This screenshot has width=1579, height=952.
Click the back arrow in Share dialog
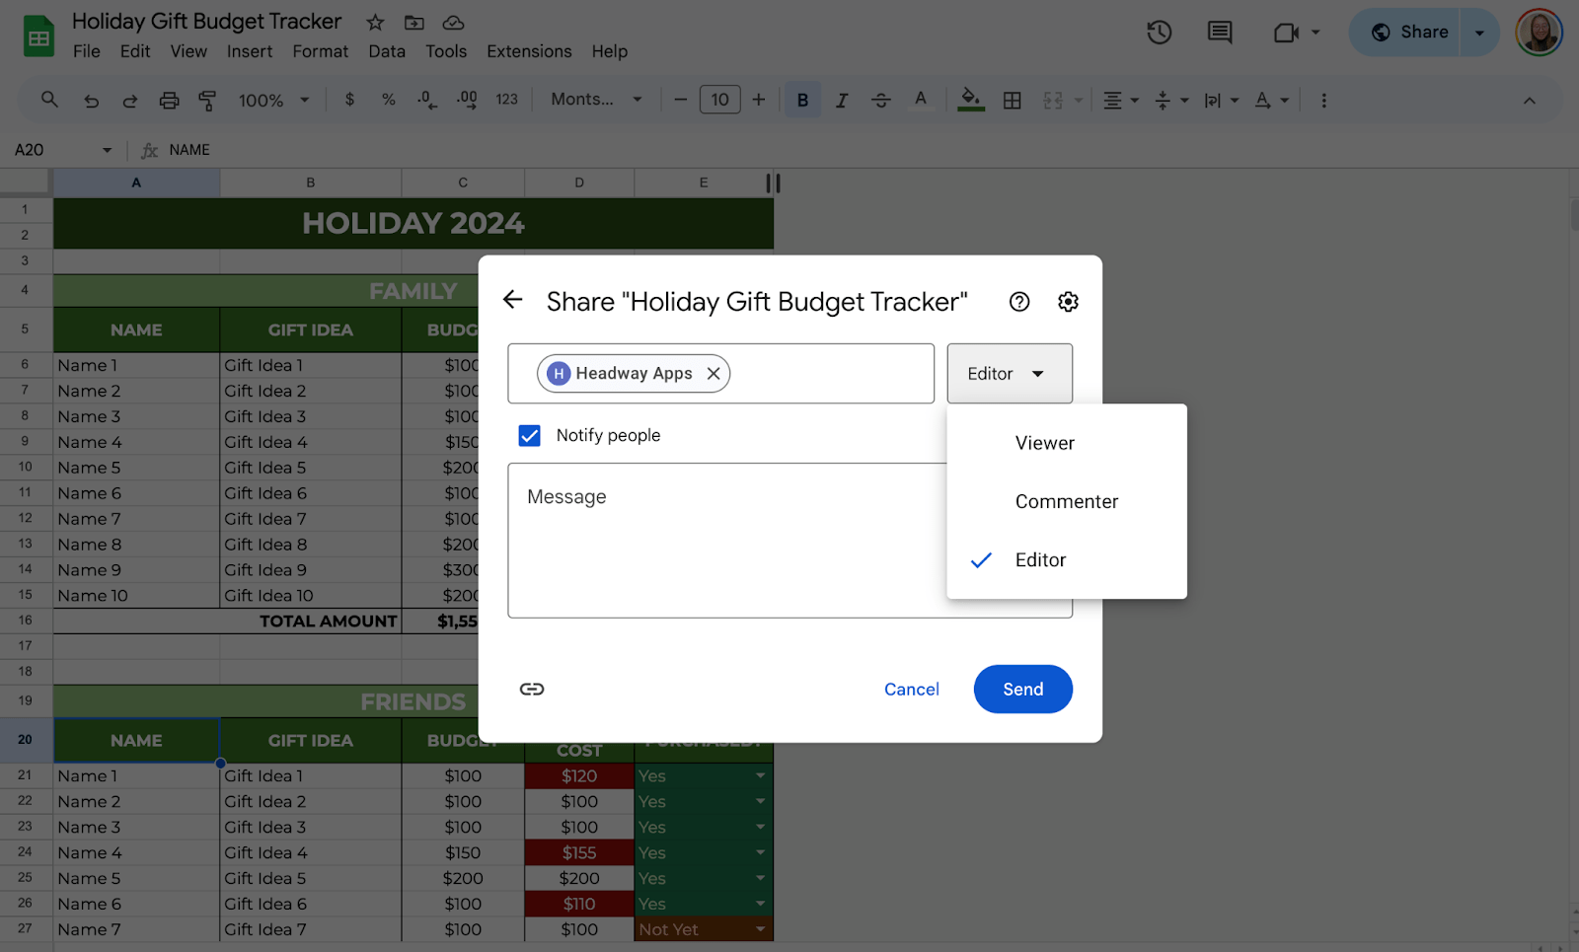[x=512, y=300]
